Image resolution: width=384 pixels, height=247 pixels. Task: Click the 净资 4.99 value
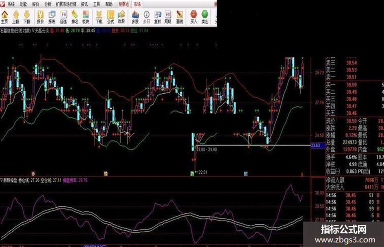352,164
